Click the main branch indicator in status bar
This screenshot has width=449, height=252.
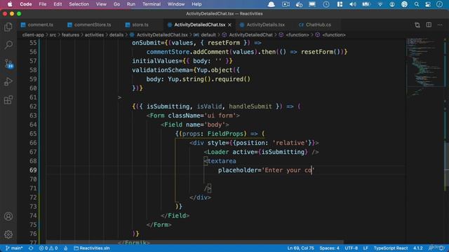click(x=14, y=248)
